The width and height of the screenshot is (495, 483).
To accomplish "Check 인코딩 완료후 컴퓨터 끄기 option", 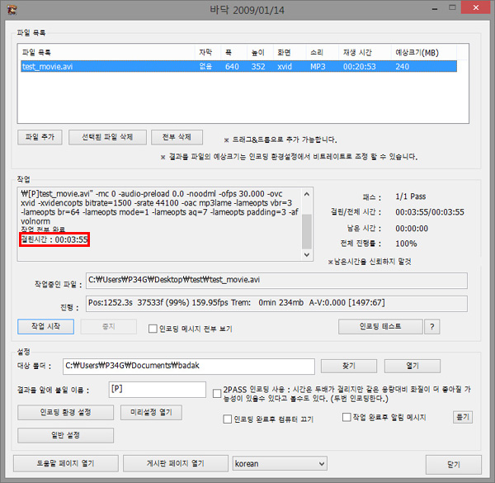I will click(228, 419).
